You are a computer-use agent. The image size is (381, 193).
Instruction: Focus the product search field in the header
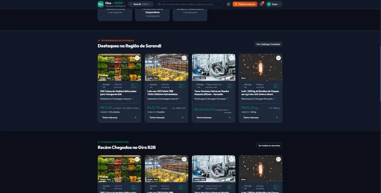(190, 4)
